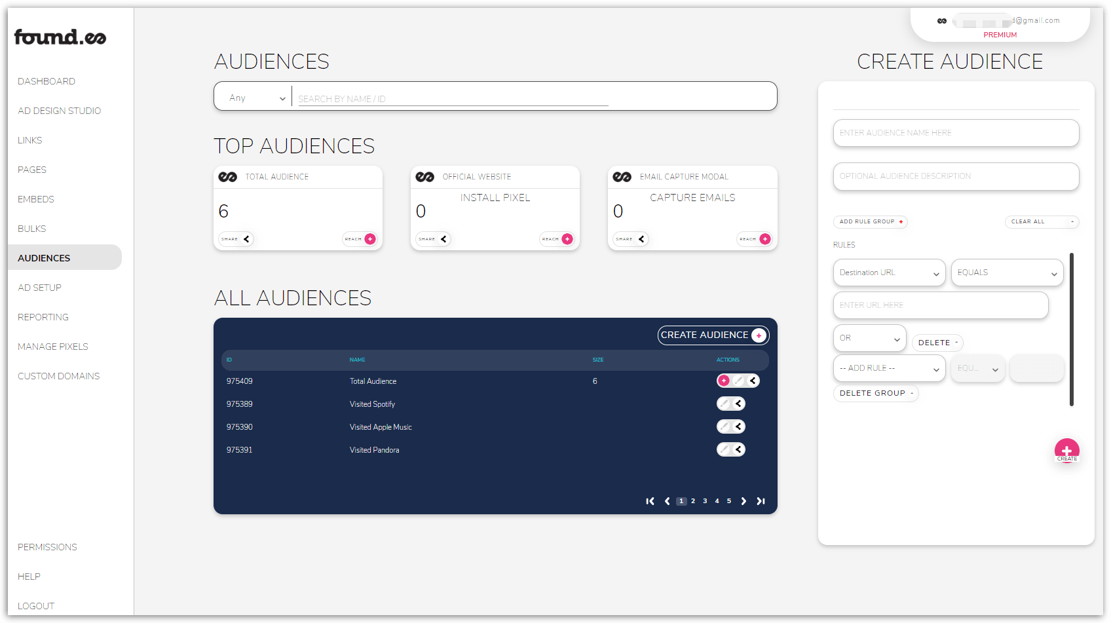
Task: Open EMBEDS in sidebar
Action: tap(36, 199)
